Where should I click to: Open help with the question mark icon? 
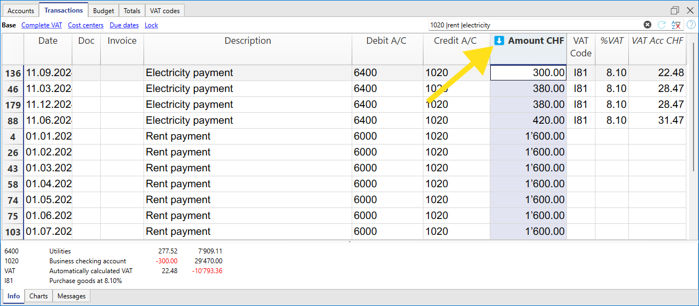click(690, 25)
